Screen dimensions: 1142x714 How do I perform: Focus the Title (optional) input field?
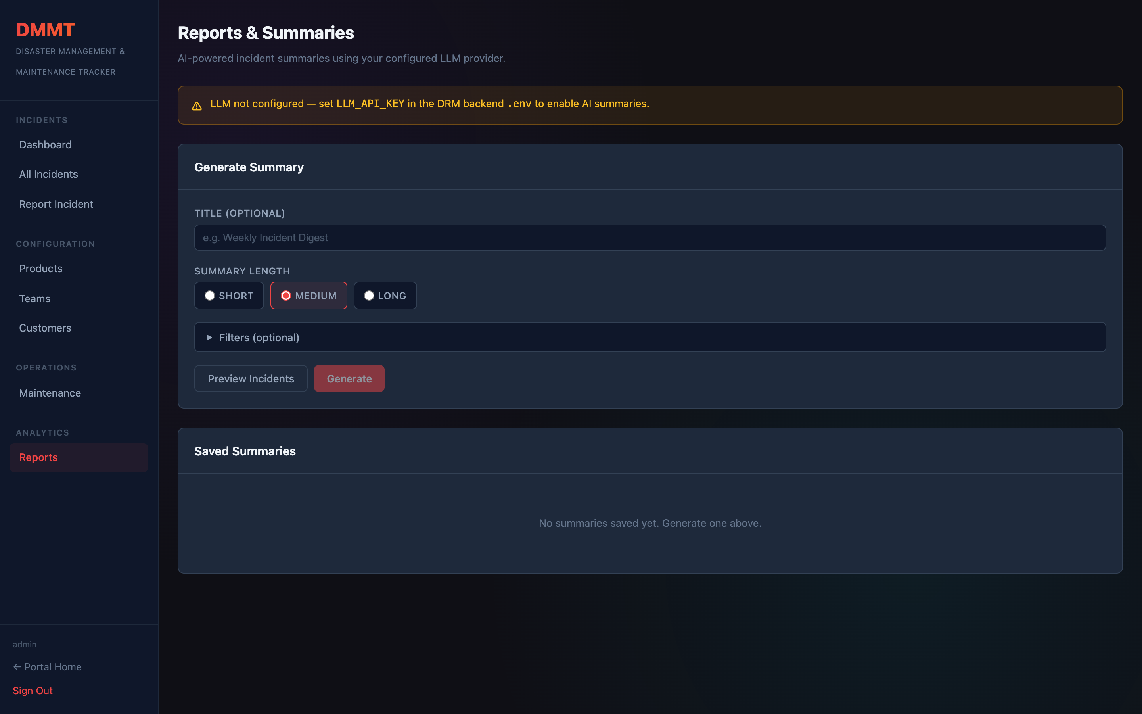(x=650, y=238)
